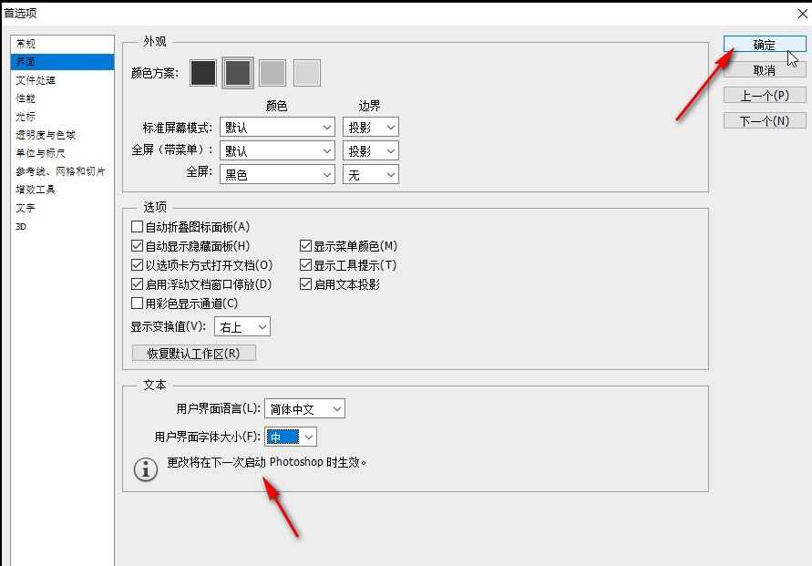The width and height of the screenshot is (812, 566).
Task: Select the darkest color scheme swatch
Action: click(x=202, y=73)
